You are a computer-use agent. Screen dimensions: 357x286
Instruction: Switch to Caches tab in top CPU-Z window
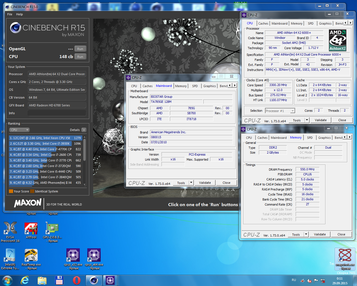[x=263, y=23]
